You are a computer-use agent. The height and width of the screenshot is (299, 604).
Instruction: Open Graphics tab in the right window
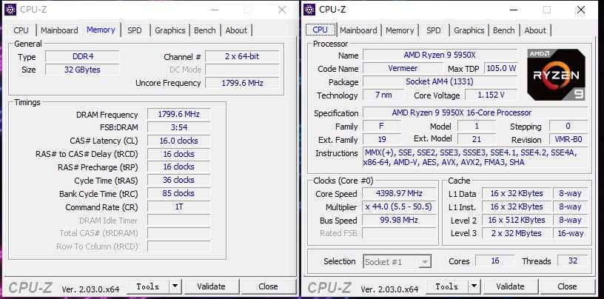coord(469,30)
